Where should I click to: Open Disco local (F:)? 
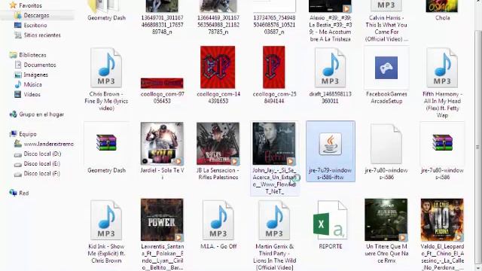(x=42, y=173)
